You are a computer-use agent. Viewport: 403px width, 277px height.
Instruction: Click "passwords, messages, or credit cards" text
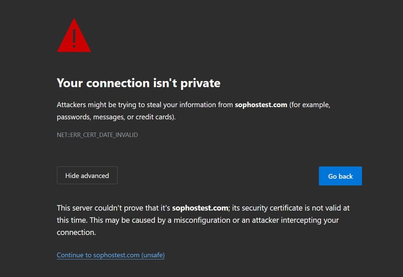pos(115,117)
